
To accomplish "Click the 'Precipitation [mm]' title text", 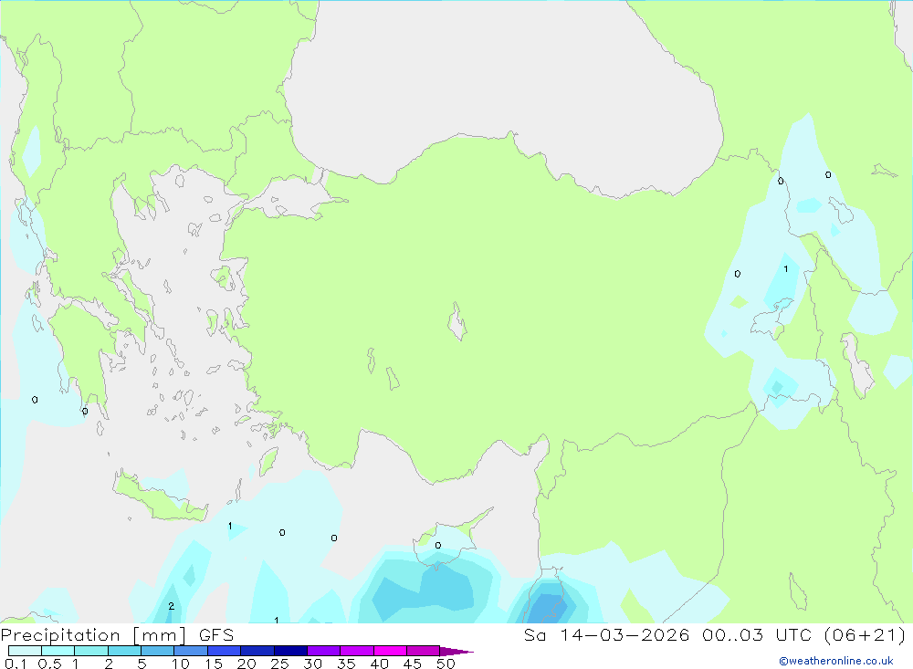I will pyautogui.click(x=93, y=635).
